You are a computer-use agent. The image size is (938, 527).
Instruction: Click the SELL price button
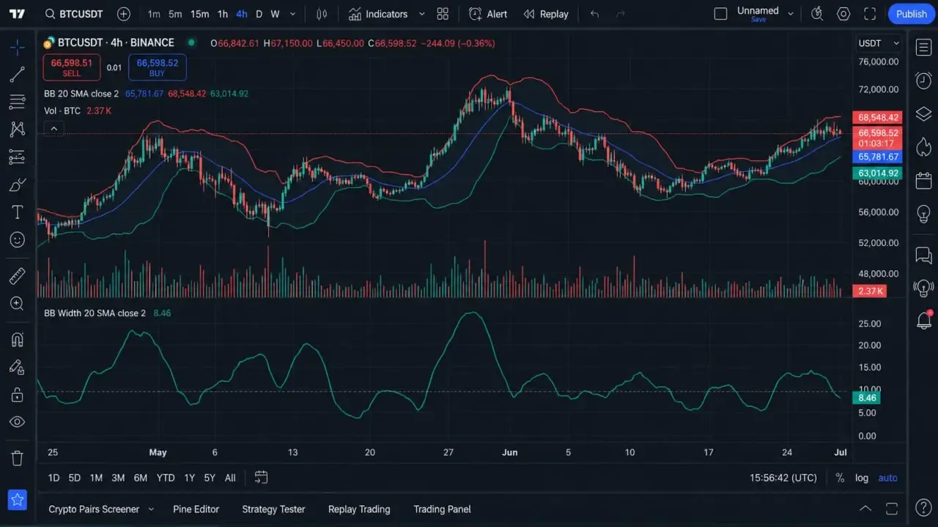(72, 67)
